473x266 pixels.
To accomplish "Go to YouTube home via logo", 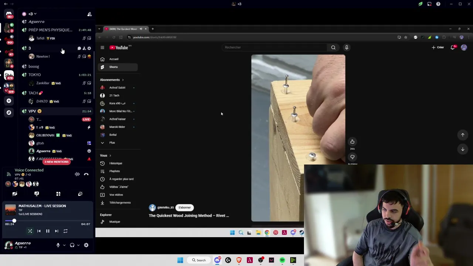I will 119,48.
